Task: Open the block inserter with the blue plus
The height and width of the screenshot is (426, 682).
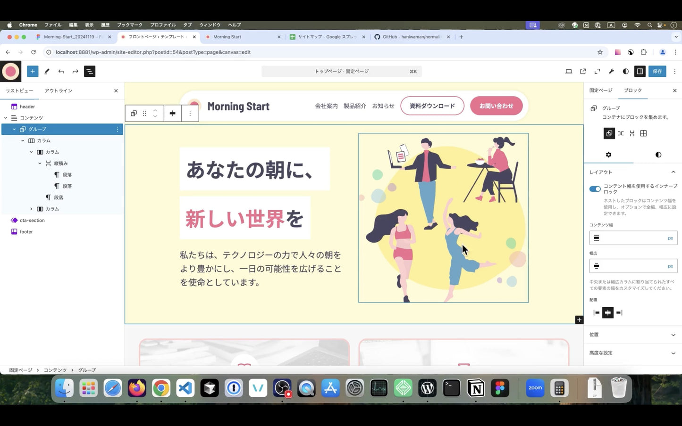Action: pos(32,71)
